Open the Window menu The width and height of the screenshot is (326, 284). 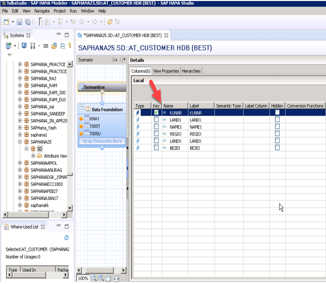(87, 11)
